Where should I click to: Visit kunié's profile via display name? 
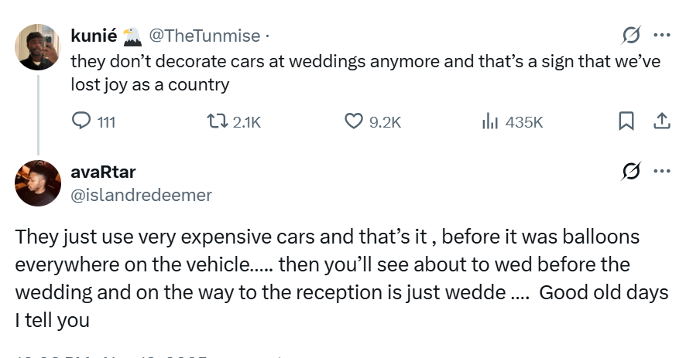94,36
